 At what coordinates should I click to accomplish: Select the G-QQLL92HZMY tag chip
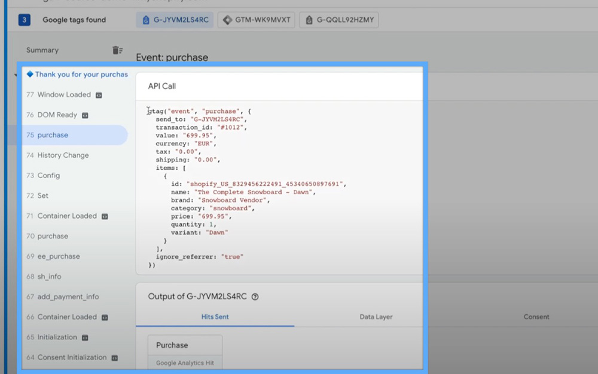[339, 20]
